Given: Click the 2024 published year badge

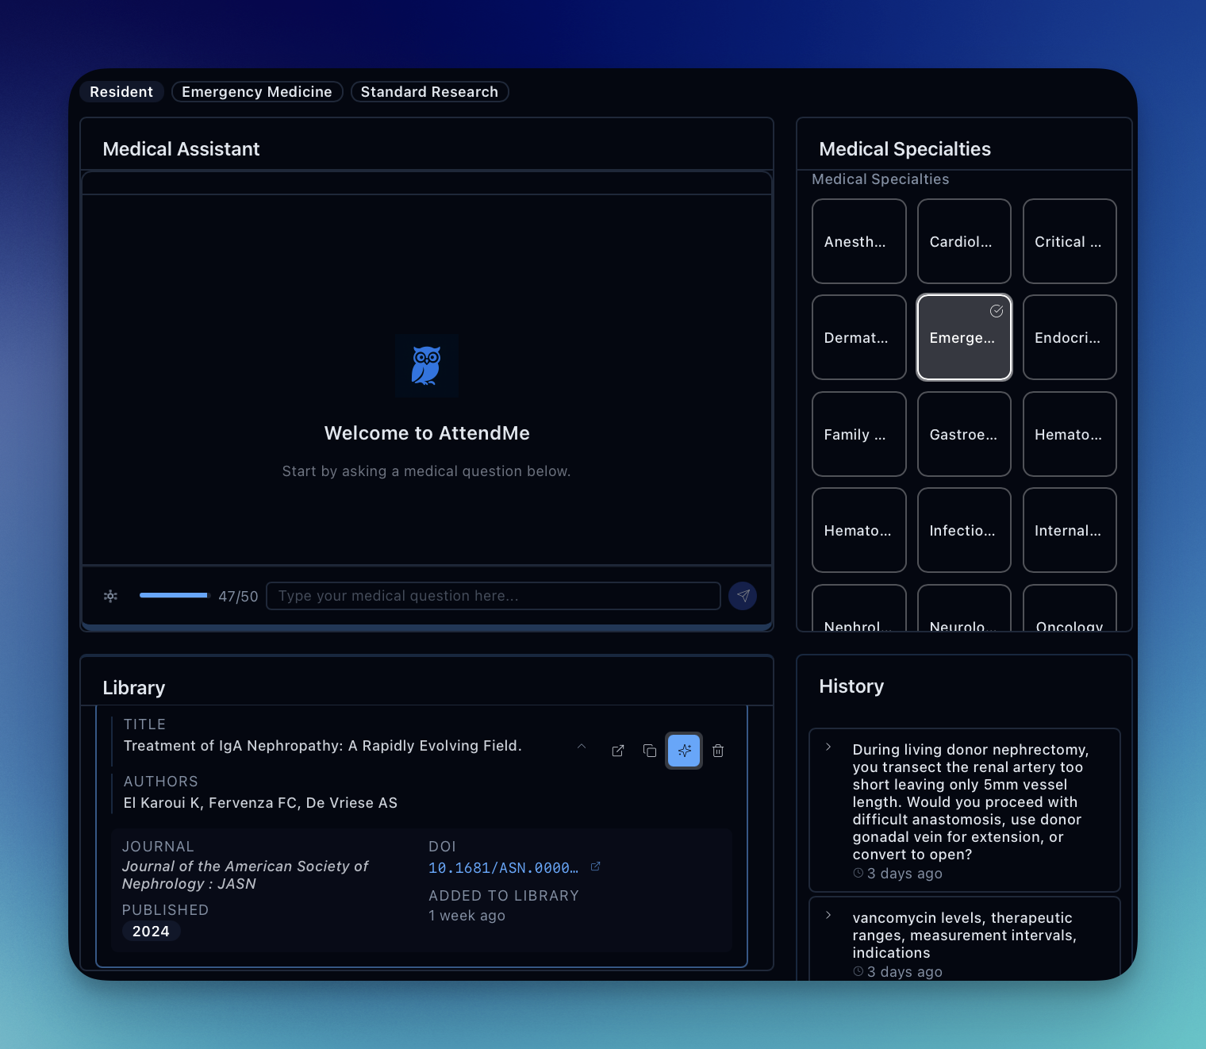Looking at the screenshot, I should (151, 932).
